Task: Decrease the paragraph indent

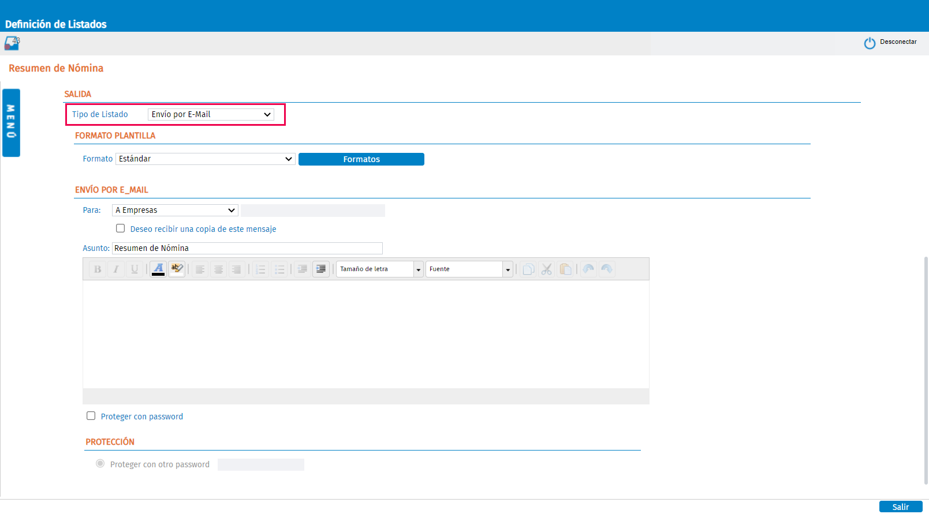Action: pos(302,269)
